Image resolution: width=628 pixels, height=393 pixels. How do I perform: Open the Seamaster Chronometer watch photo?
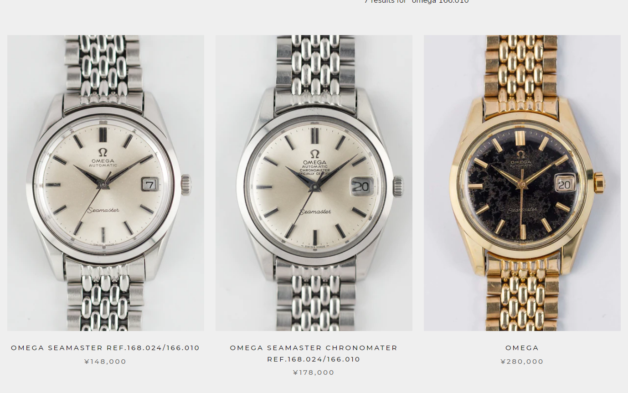[314, 183]
